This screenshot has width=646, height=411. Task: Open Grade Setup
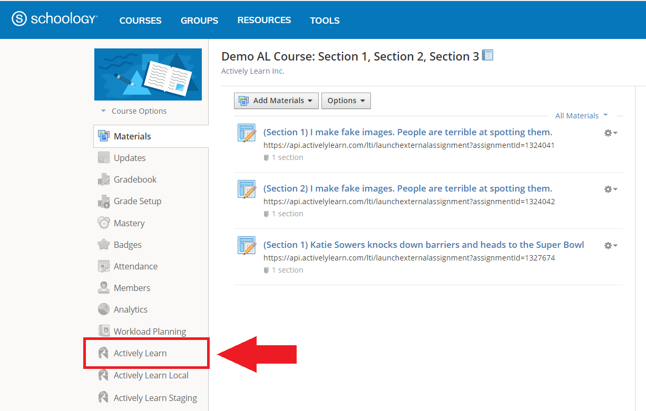click(138, 201)
